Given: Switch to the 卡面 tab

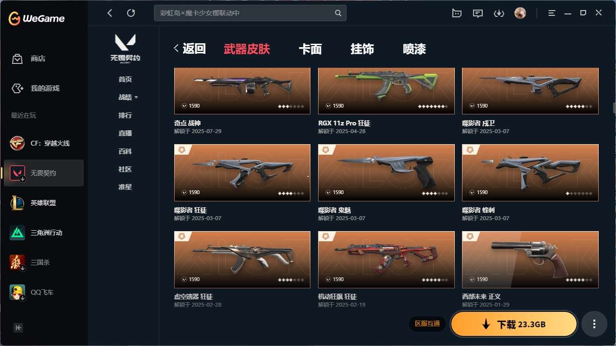Looking at the screenshot, I should [x=310, y=49].
